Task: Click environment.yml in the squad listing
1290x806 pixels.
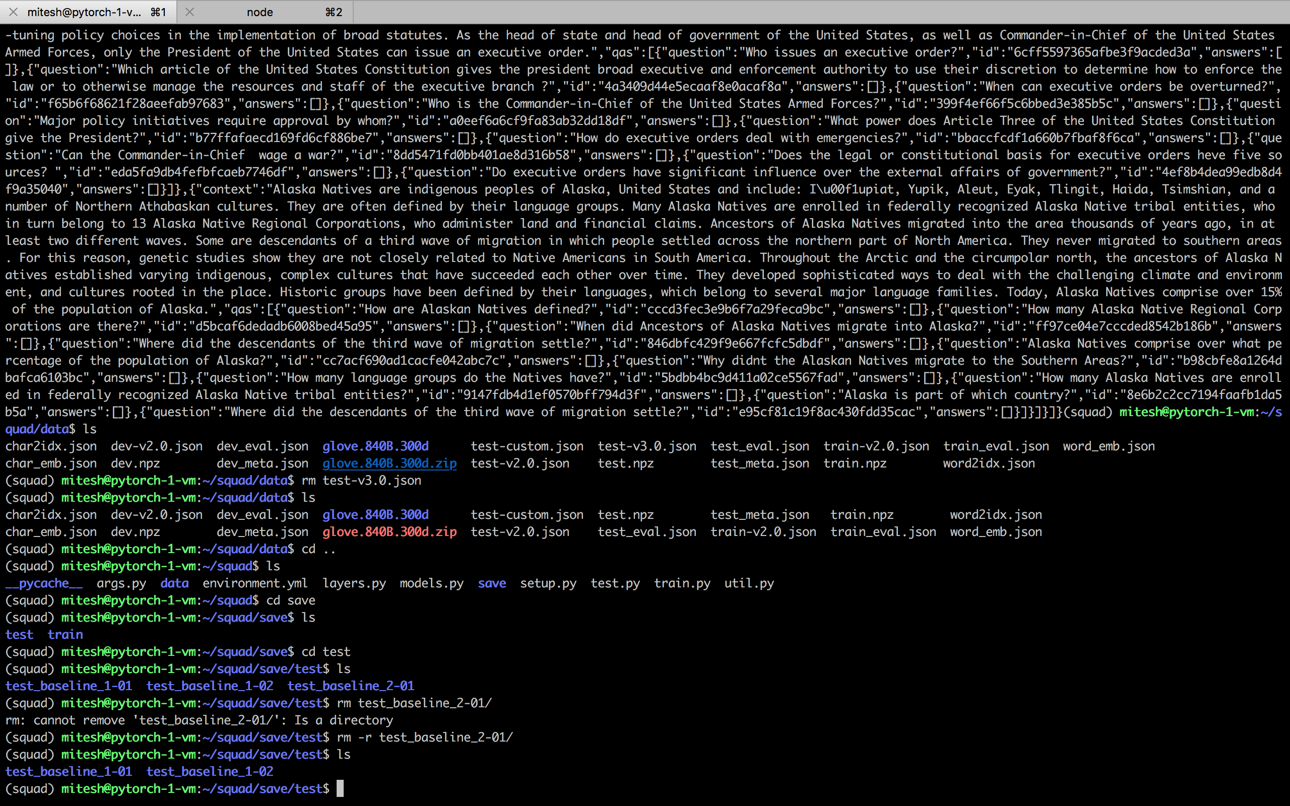Action: [x=255, y=583]
